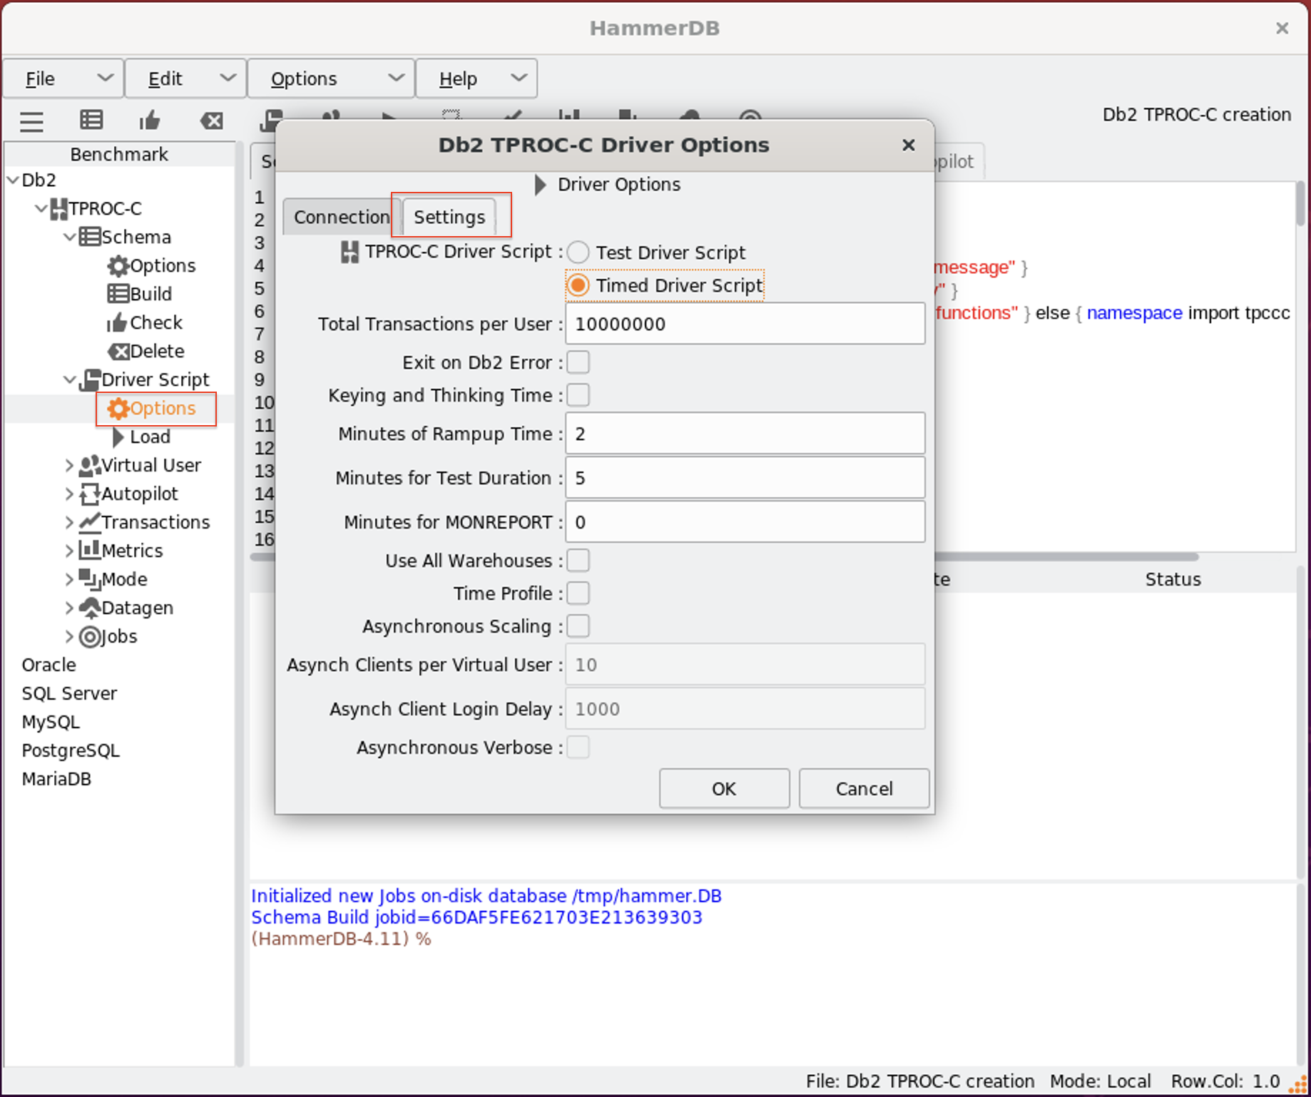Expand the Transactions tree node

pyautogui.click(x=69, y=522)
